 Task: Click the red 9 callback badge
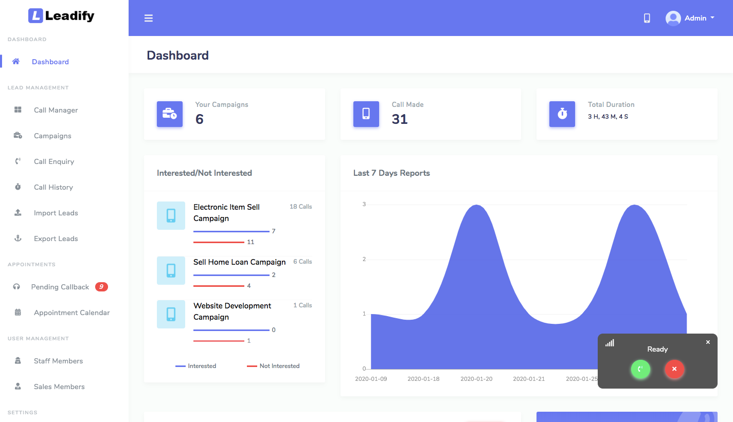pyautogui.click(x=101, y=287)
